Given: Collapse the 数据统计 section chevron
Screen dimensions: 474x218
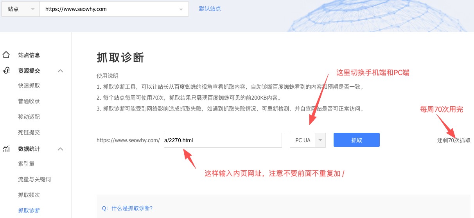Looking at the screenshot, I should point(60,149).
